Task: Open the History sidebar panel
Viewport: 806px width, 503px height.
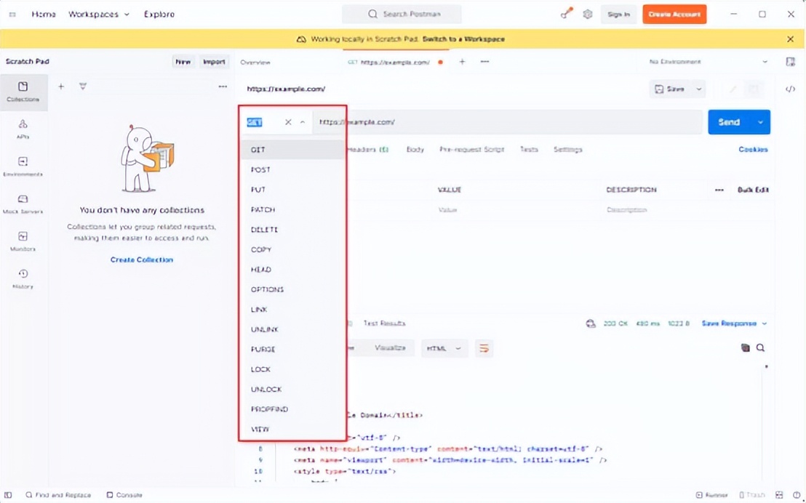Action: [x=23, y=278]
